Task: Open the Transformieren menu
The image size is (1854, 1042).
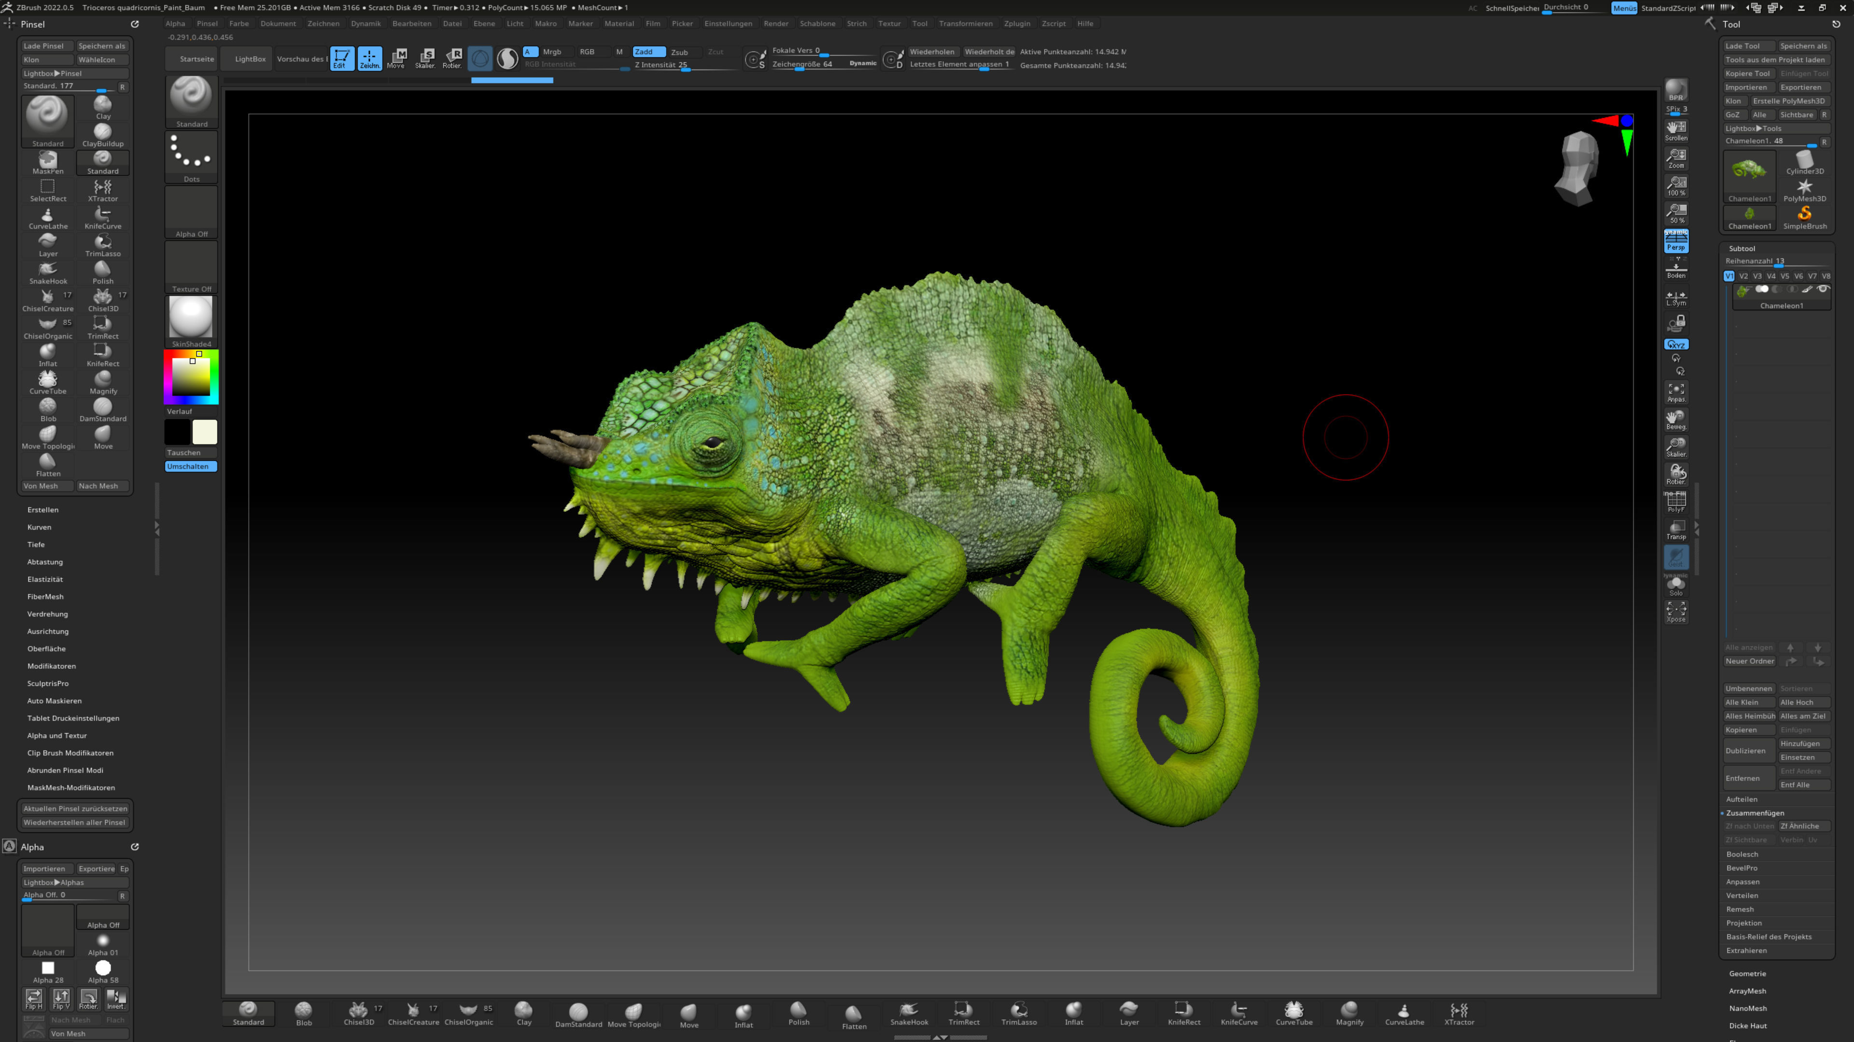Action: point(965,24)
